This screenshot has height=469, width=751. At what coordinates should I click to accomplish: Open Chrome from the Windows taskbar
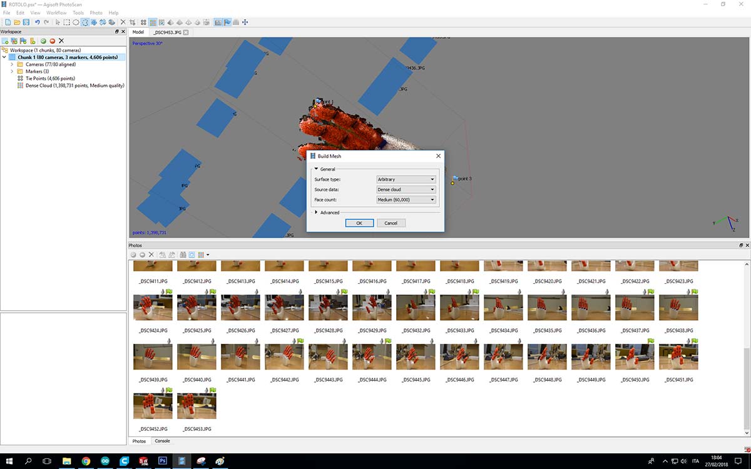tap(86, 461)
